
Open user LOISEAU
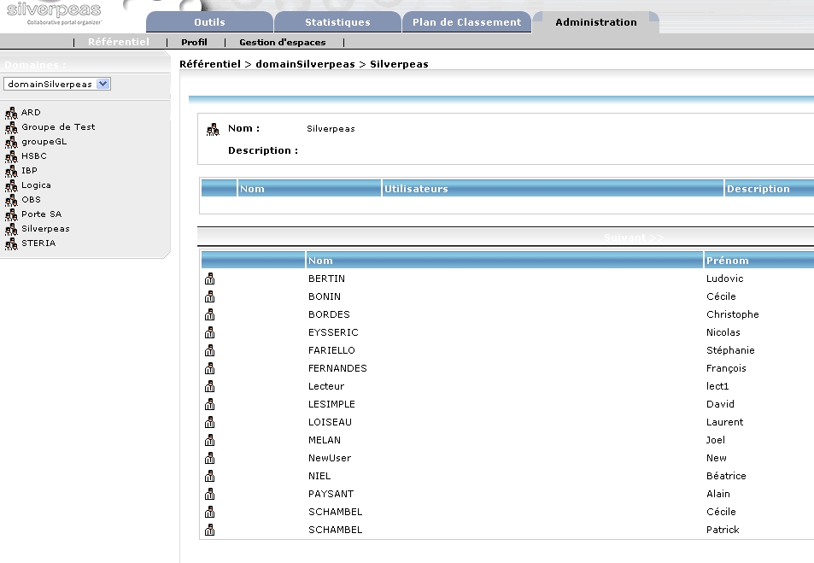point(331,422)
